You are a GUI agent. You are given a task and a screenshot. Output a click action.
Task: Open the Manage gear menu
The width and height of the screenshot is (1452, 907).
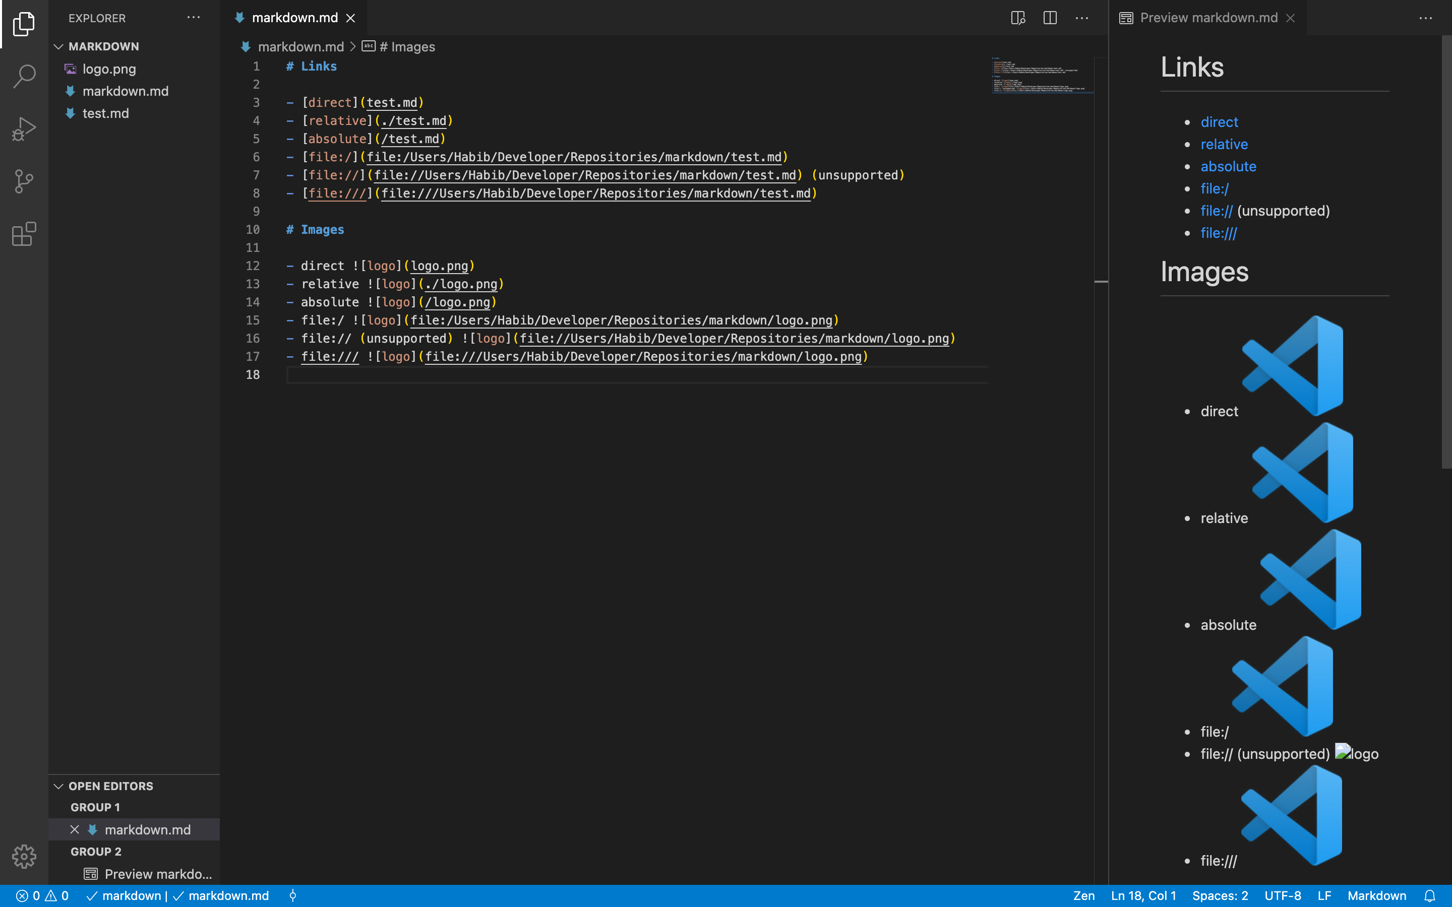tap(24, 856)
